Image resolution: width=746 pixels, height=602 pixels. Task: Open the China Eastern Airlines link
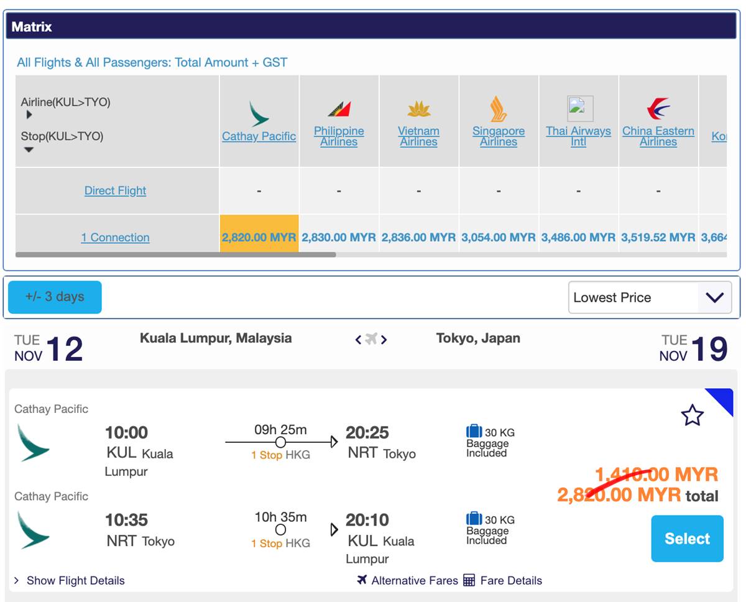coord(658,136)
